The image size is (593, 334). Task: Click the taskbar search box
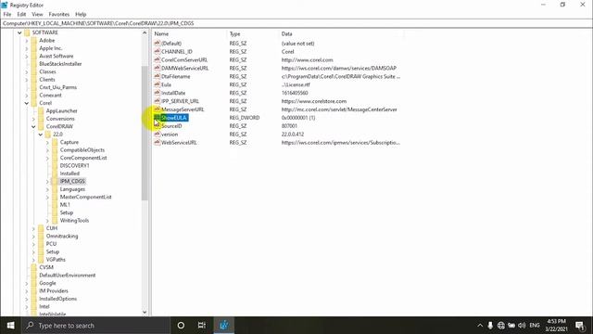(x=95, y=326)
